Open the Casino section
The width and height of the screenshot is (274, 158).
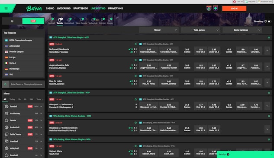(x=50, y=8)
